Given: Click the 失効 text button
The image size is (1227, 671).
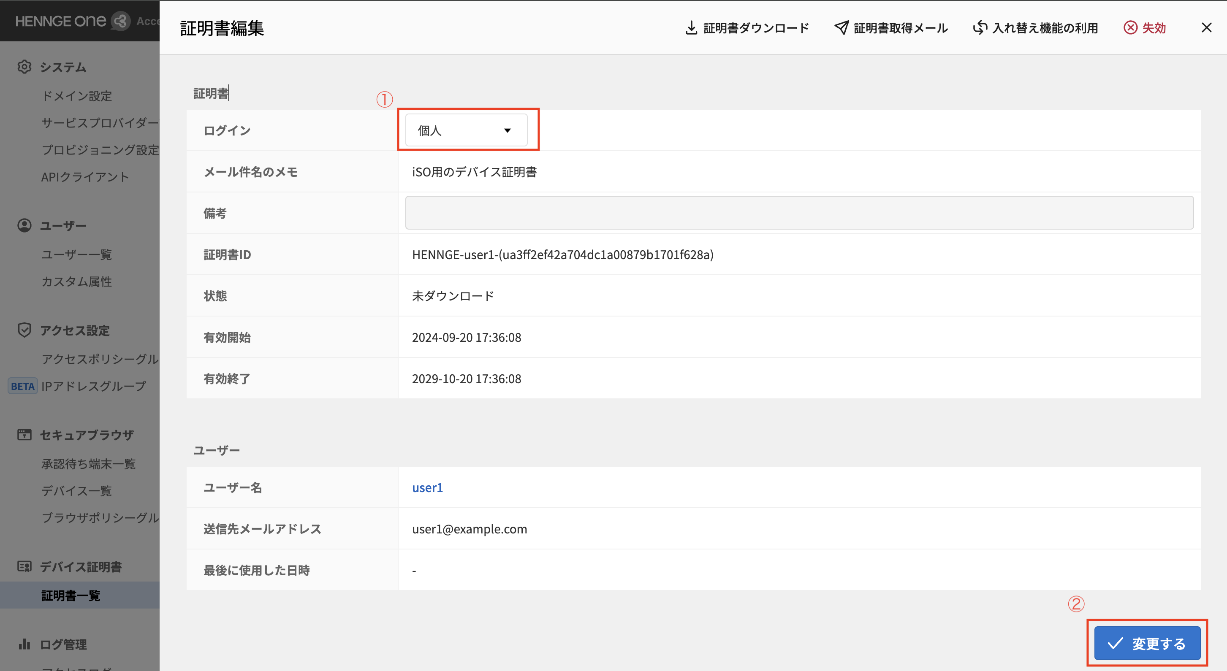Looking at the screenshot, I should (x=1154, y=27).
